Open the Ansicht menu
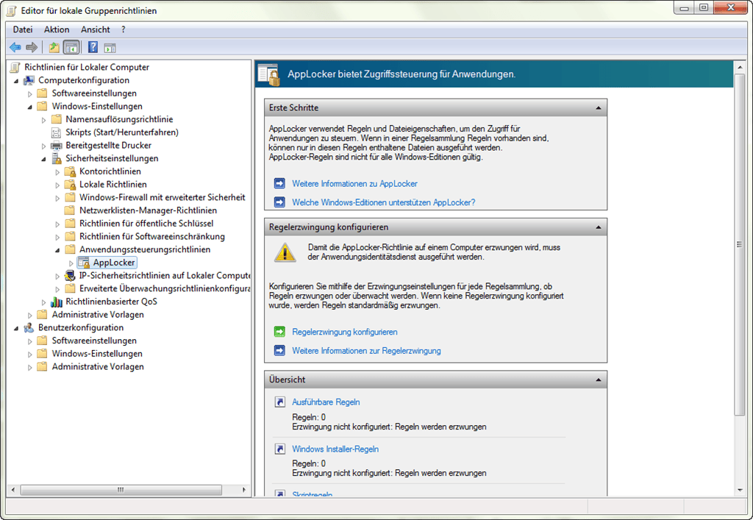This screenshot has height=520, width=753. 96,29
